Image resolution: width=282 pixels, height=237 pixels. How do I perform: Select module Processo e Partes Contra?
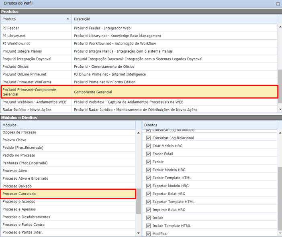pyautogui.click(x=67, y=225)
